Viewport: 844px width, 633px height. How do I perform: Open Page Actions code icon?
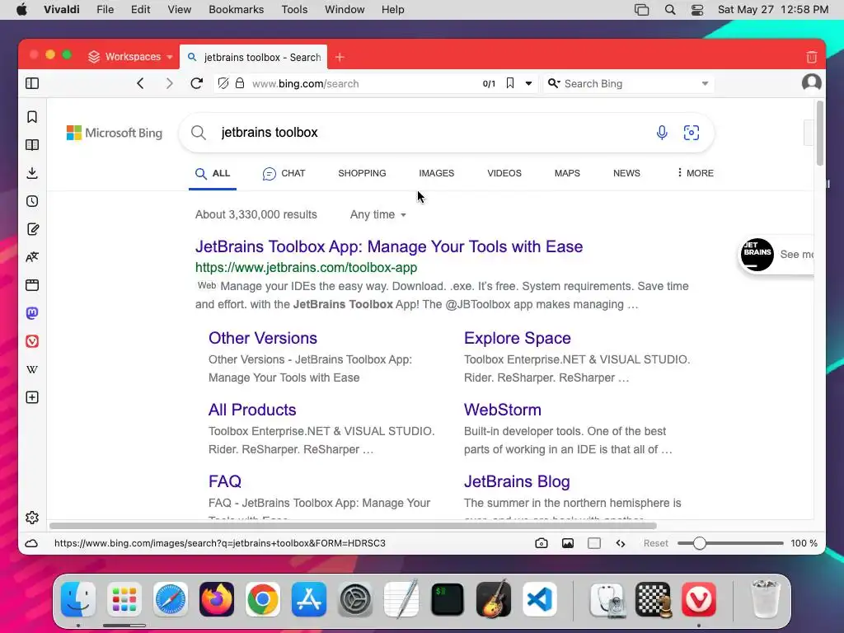[x=620, y=543]
